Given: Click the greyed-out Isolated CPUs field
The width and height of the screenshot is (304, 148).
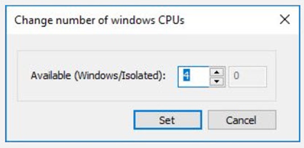Looking at the screenshot, I should (248, 76).
